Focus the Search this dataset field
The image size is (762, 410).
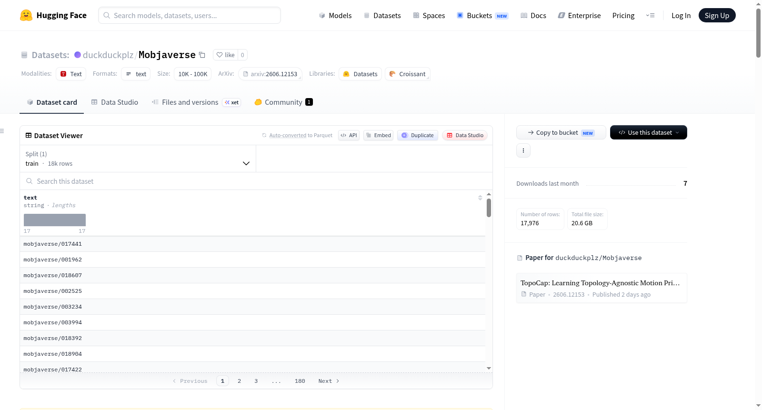[x=256, y=181]
